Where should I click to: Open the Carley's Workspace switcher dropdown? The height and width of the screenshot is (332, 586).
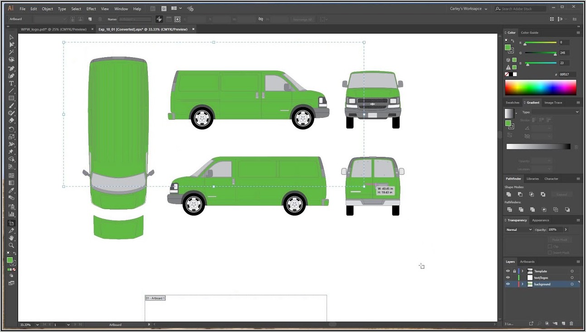[x=469, y=9]
